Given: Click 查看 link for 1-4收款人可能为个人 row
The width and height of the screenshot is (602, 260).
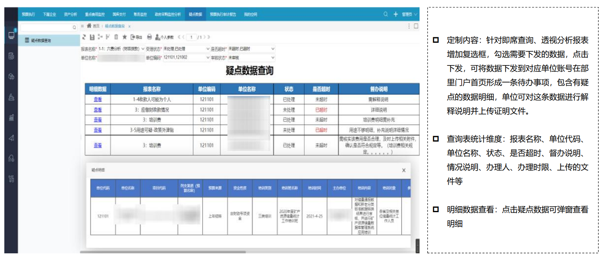Looking at the screenshot, I should [x=98, y=100].
